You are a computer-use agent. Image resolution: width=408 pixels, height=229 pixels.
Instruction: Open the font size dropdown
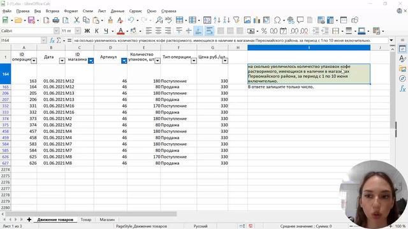(x=78, y=31)
